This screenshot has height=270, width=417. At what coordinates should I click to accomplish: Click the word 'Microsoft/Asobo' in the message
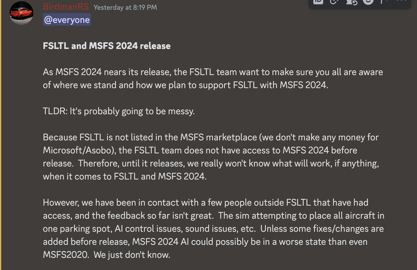point(79,150)
